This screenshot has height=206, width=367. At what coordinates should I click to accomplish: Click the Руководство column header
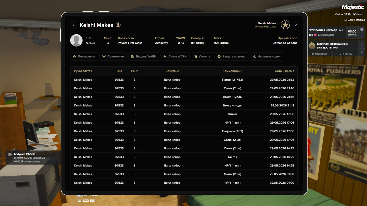click(83, 71)
